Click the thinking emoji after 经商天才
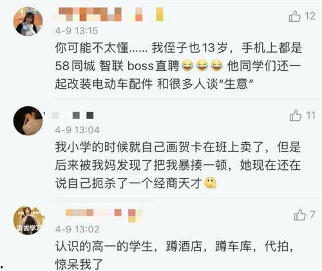 click(x=211, y=183)
